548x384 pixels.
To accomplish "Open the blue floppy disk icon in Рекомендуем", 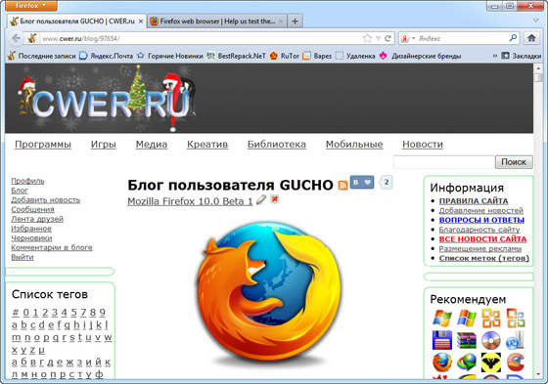I will point(442,340).
